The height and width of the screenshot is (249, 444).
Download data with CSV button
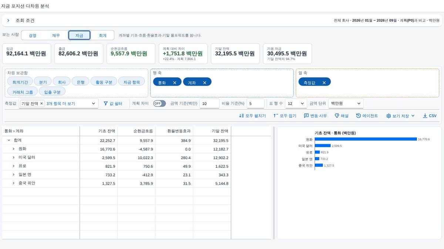pyautogui.click(x=430, y=116)
